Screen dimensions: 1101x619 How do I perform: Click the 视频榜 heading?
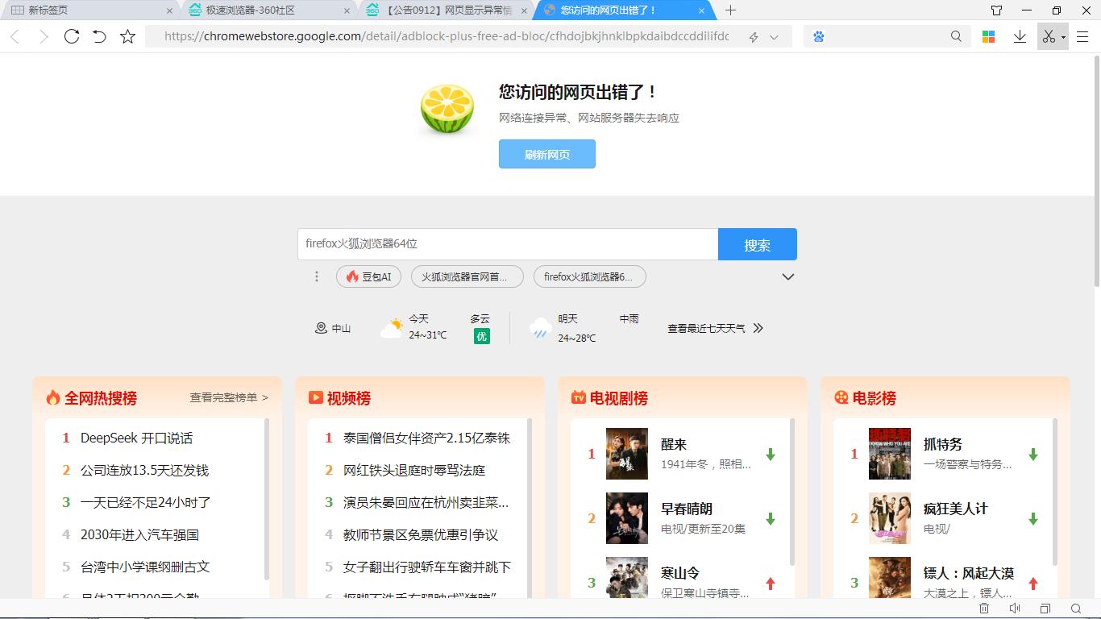[x=349, y=398]
